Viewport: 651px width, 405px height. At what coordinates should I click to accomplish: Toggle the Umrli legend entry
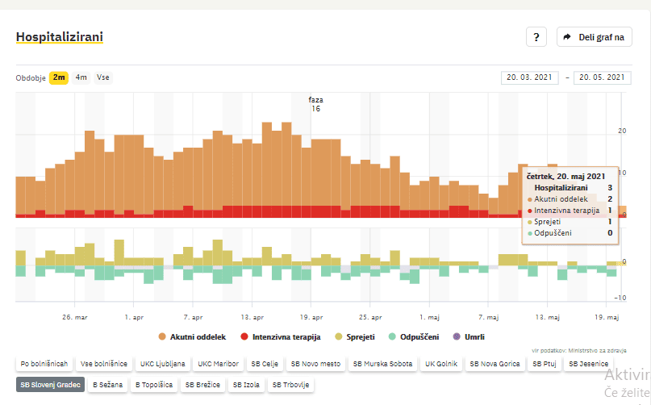click(x=469, y=336)
